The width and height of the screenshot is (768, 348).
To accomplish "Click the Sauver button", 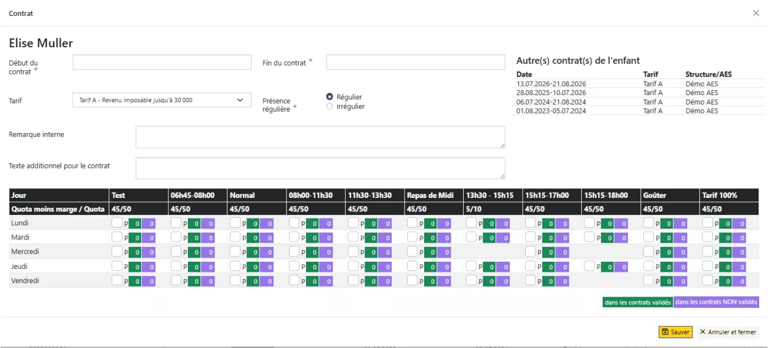I will (675, 332).
